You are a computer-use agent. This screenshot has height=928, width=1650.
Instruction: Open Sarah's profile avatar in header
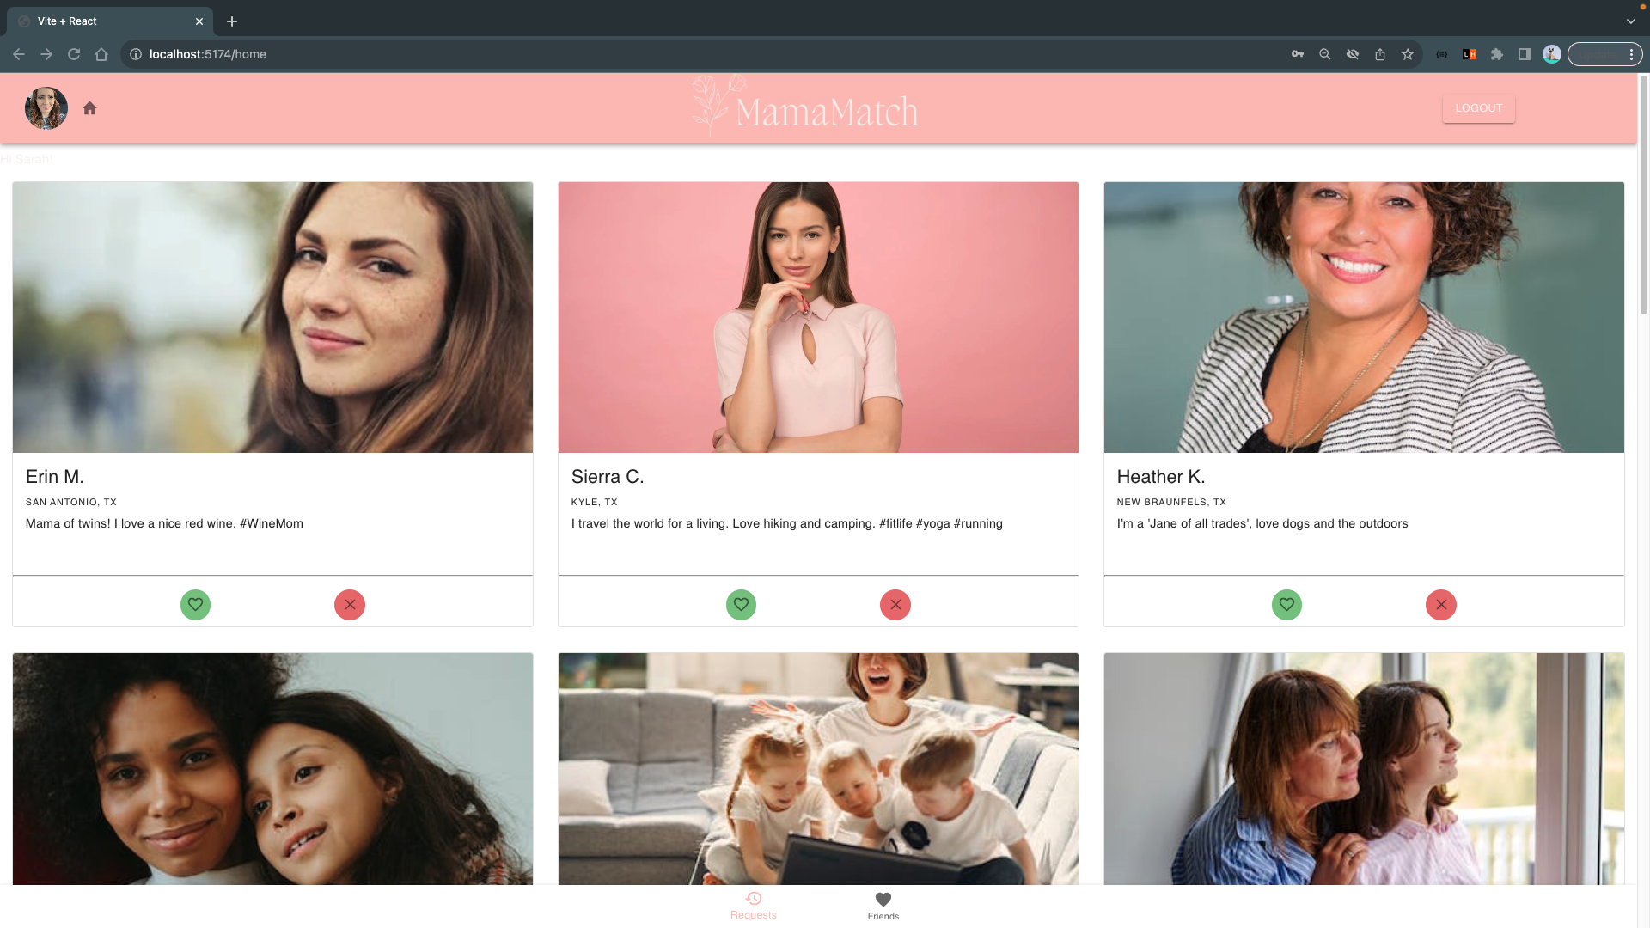pyautogui.click(x=46, y=108)
